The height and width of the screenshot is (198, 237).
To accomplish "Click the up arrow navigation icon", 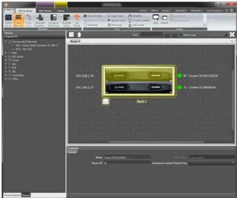I will pos(79,35).
